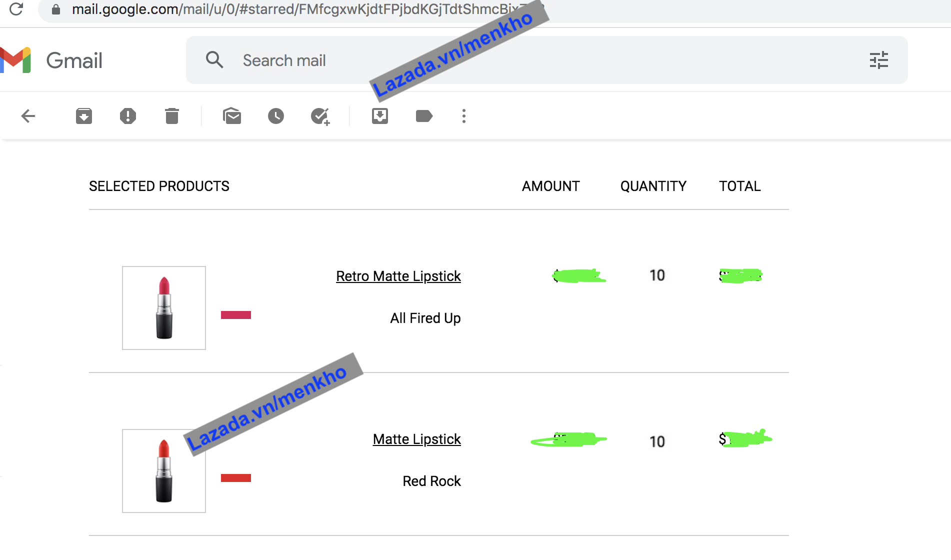The height and width of the screenshot is (560, 951).
Task: Open the Matte Lipstick product link
Action: point(417,439)
